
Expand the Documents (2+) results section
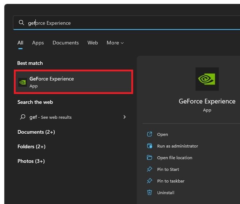coord(36,132)
